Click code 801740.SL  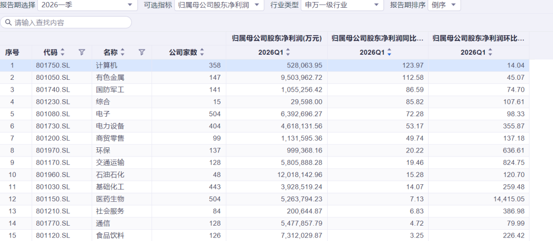pyautogui.click(x=53, y=90)
